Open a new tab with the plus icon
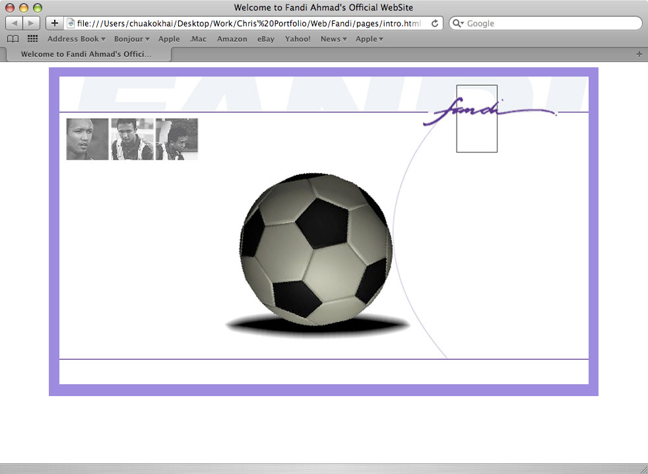The width and height of the screenshot is (648, 474). coord(639,54)
